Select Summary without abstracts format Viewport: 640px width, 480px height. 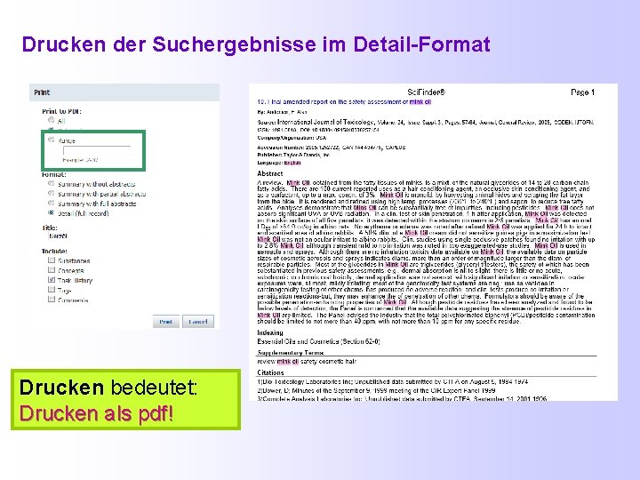tap(51, 184)
